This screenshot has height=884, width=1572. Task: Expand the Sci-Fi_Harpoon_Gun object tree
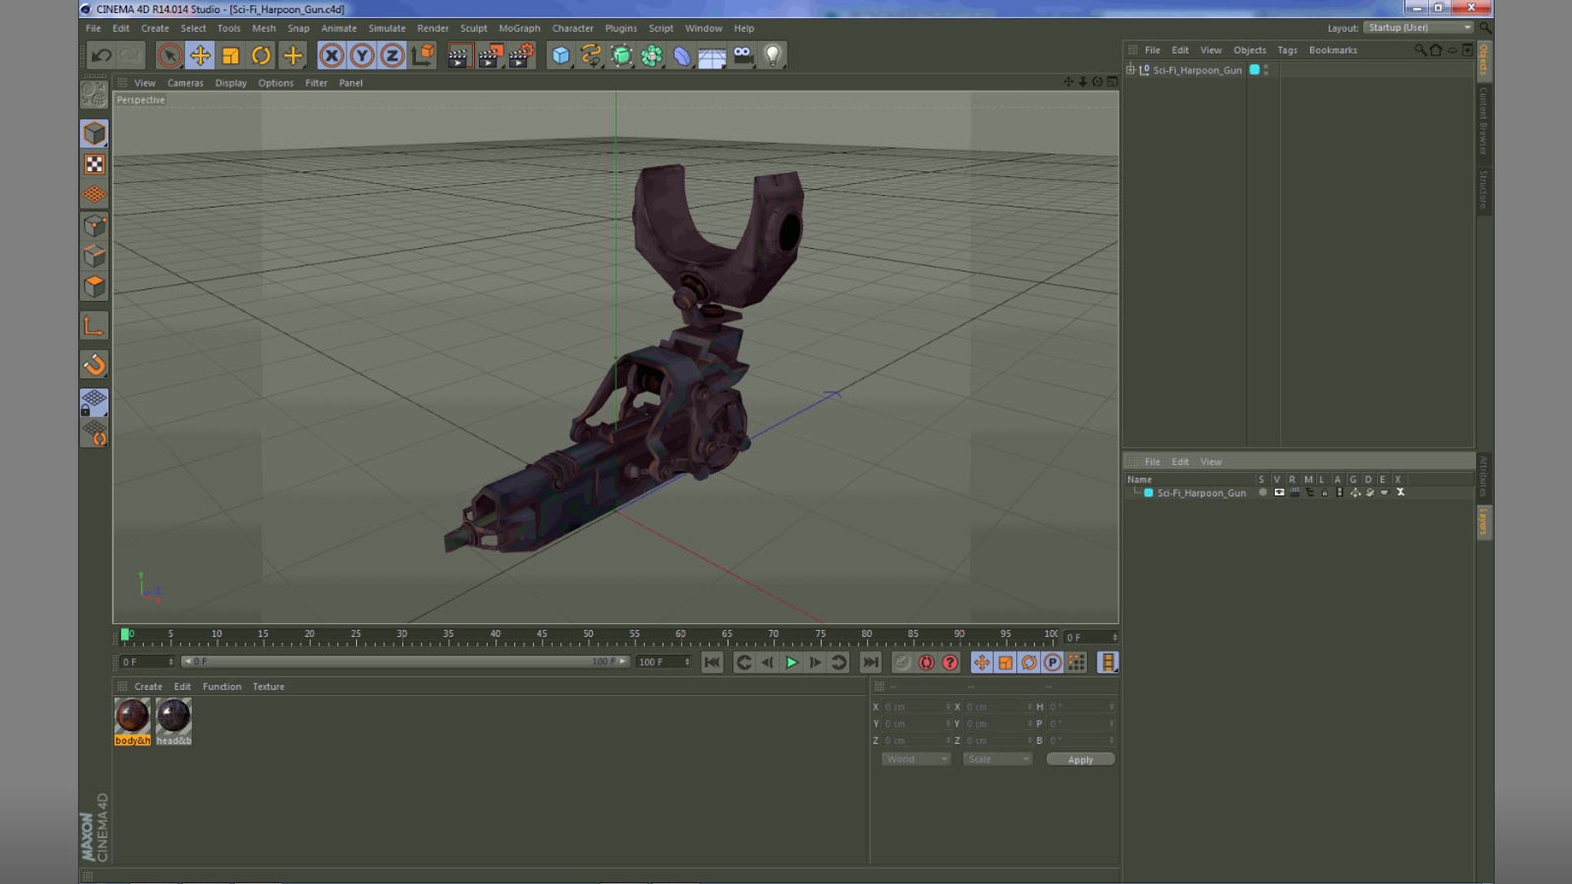pyautogui.click(x=1131, y=70)
